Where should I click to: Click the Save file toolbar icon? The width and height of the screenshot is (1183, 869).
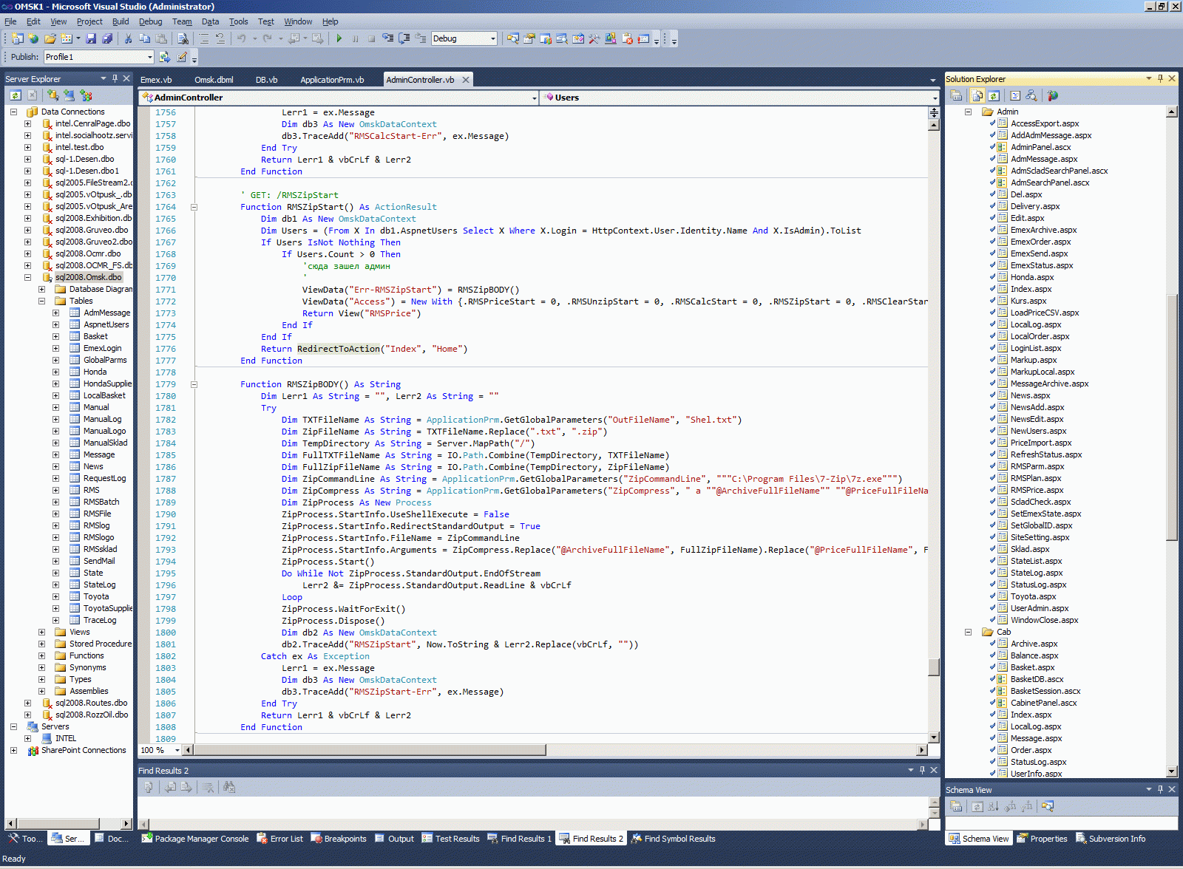pos(91,38)
